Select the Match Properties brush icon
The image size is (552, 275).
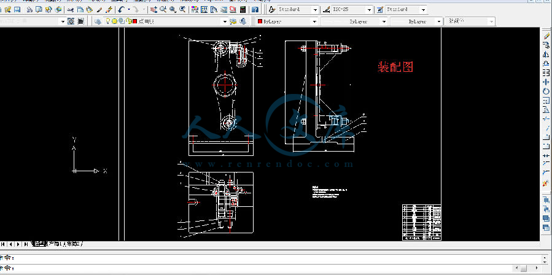(x=99, y=9)
